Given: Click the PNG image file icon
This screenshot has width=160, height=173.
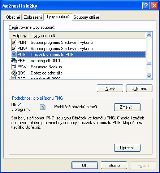Looking at the screenshot, I should 14,55.
